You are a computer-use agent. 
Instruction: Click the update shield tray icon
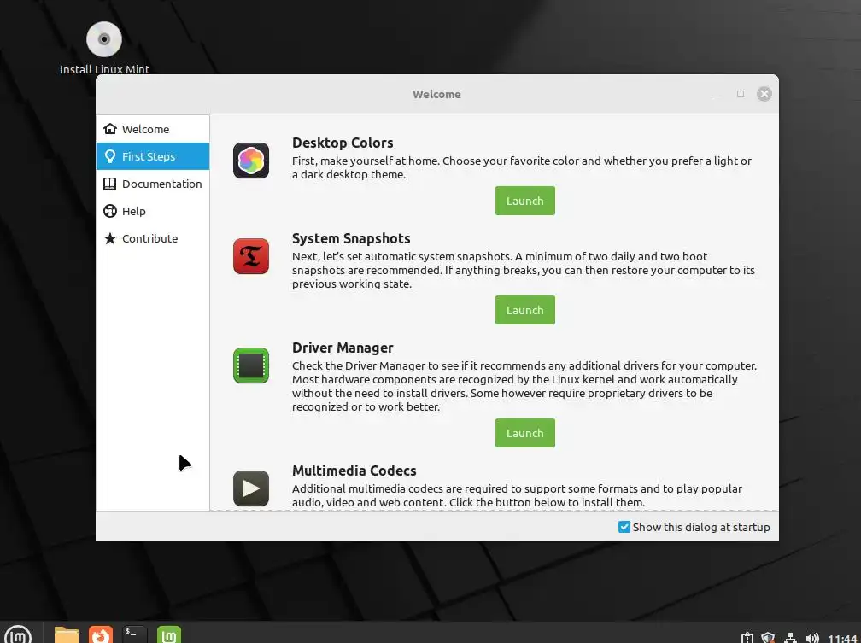tap(768, 638)
